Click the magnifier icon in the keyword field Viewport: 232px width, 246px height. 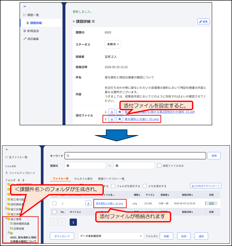click(68, 156)
